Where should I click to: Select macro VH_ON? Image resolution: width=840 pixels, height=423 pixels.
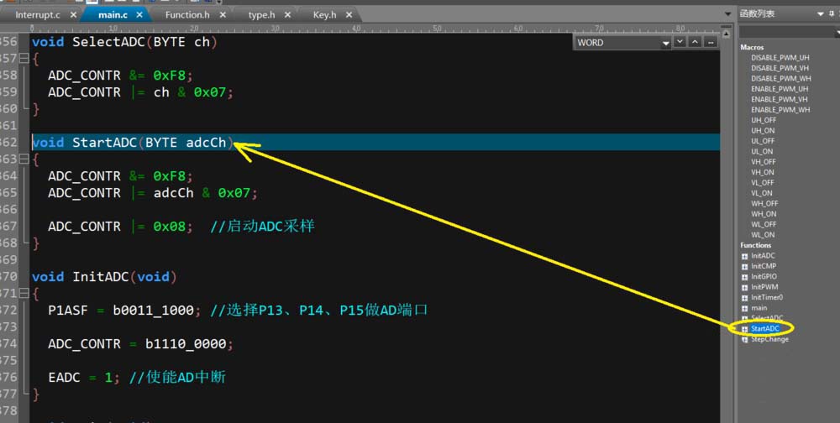click(763, 172)
